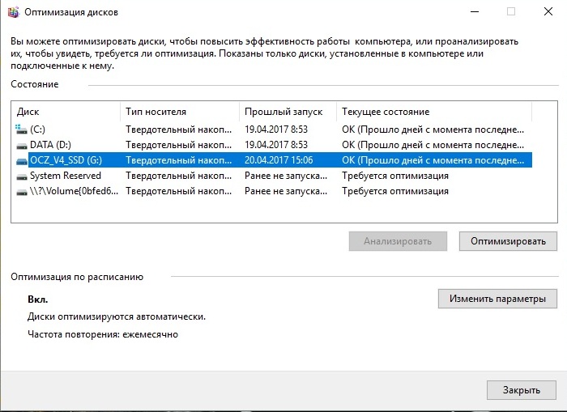Click the drive icon for System Reserved
Viewport: 567px width, 412px height.
point(22,176)
